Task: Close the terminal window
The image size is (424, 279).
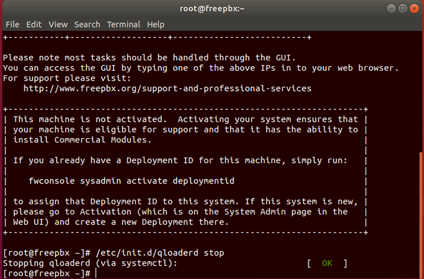Action: click(x=414, y=9)
